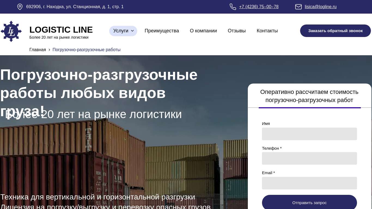
Task: Select the Email input field in the form
Action: coord(309,183)
